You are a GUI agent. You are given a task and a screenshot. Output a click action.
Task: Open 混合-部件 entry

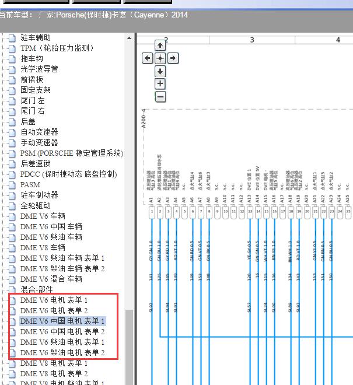37,289
